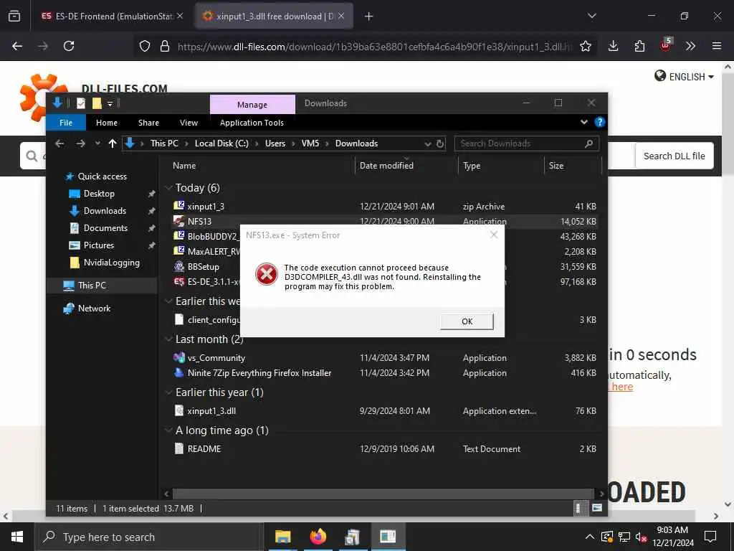Screen dimensions: 734x551
Task: Go forward in Explorer navigation
Action: click(80, 143)
